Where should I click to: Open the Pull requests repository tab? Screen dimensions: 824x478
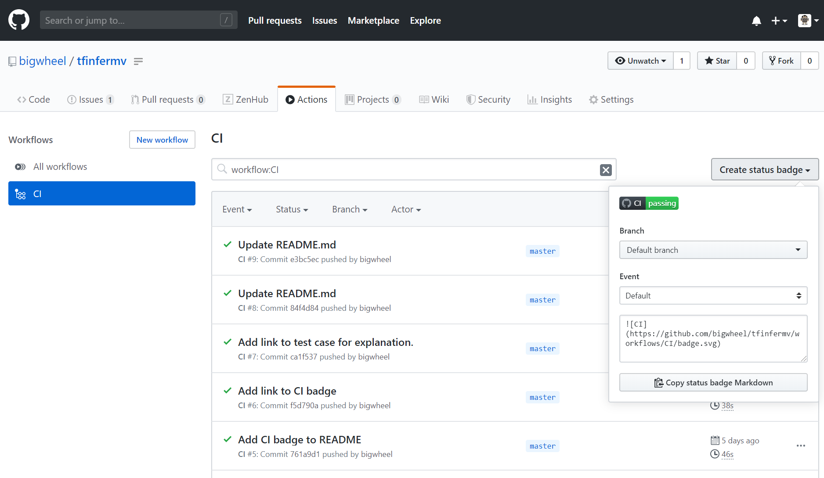[168, 100]
